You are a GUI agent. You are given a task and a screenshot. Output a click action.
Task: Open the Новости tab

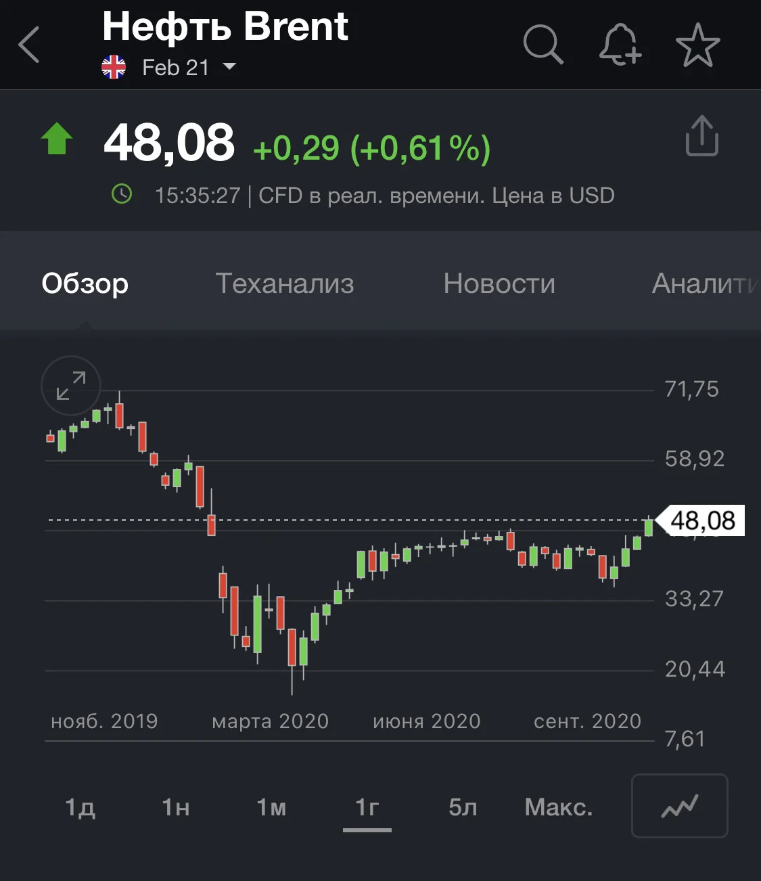499,284
